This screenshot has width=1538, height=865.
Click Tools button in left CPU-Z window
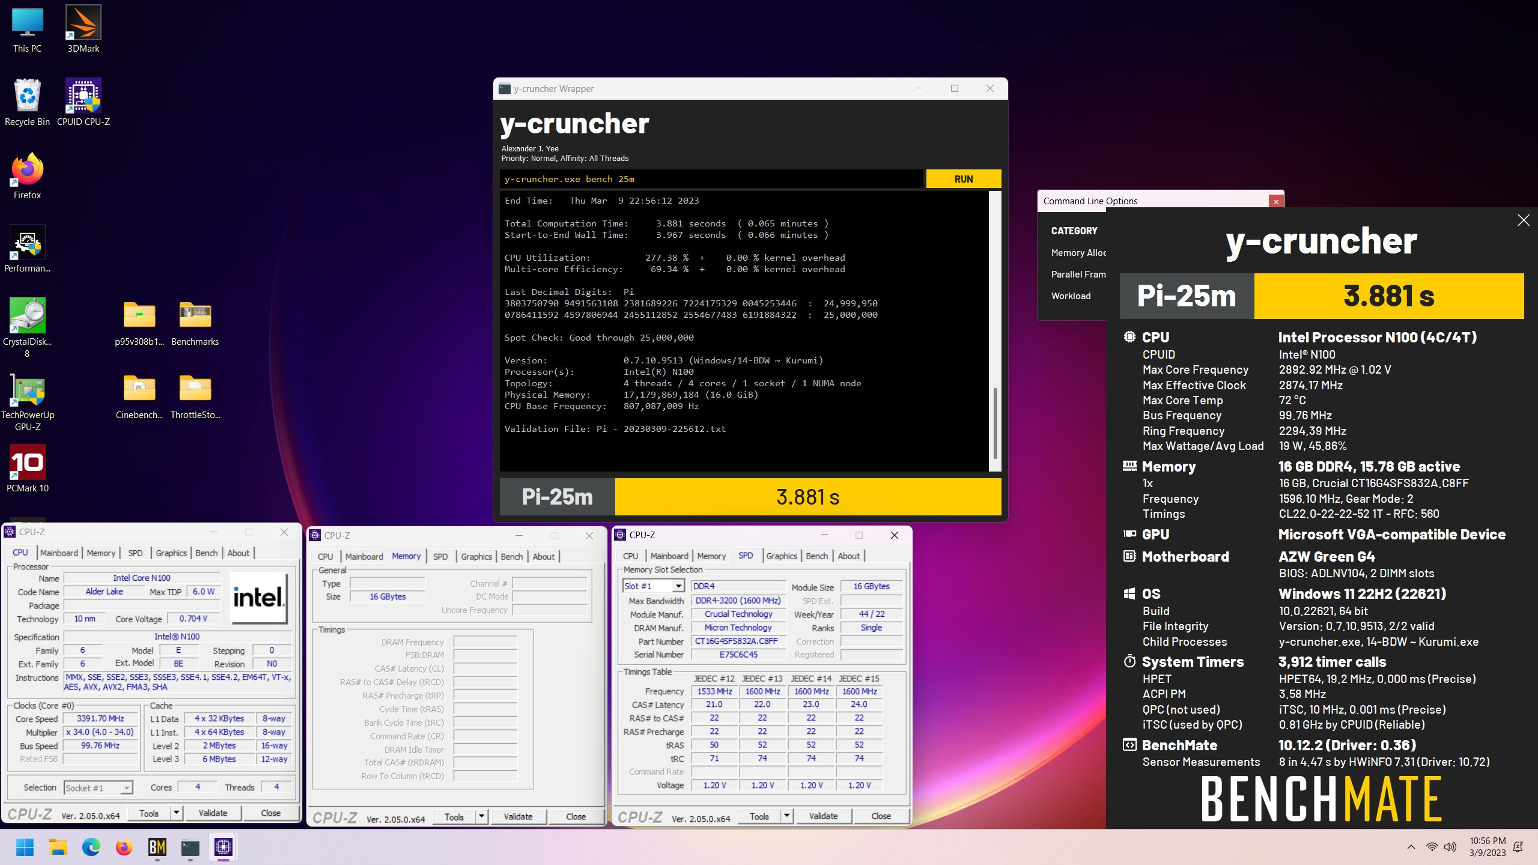point(149,813)
